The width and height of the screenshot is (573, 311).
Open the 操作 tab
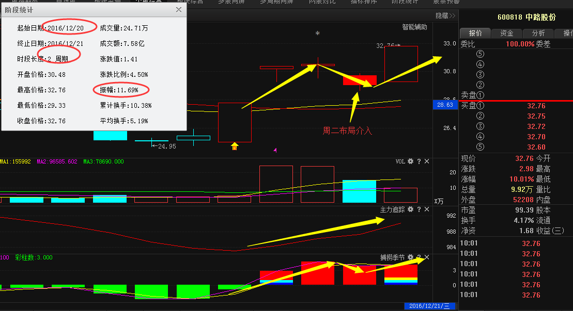pos(567,33)
